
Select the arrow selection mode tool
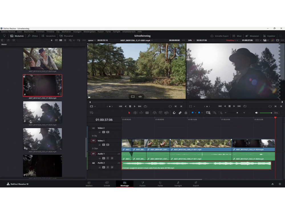(129, 113)
